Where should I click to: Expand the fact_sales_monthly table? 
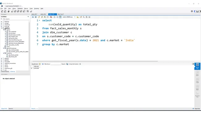(6, 45)
